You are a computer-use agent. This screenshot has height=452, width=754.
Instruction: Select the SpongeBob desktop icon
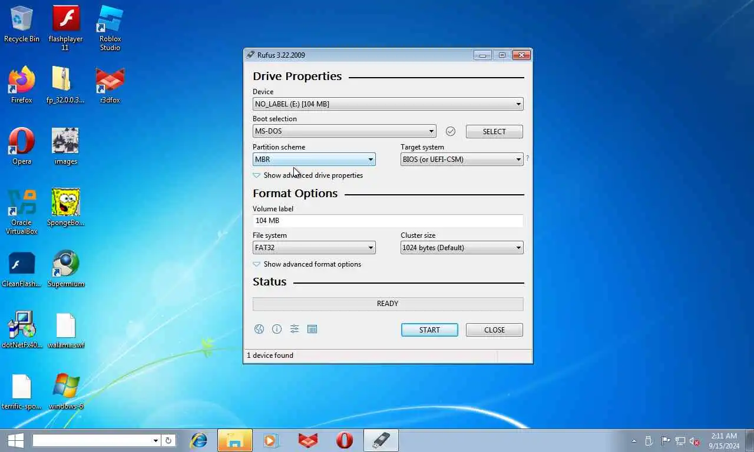tap(65, 208)
